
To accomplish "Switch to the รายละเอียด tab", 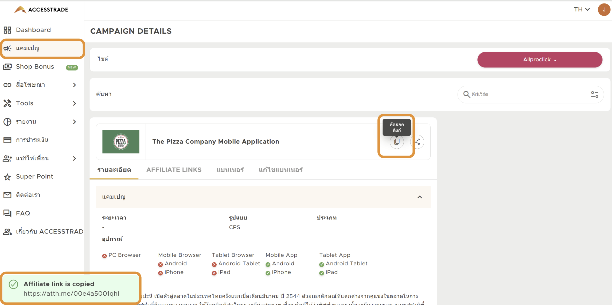I will [x=114, y=170].
